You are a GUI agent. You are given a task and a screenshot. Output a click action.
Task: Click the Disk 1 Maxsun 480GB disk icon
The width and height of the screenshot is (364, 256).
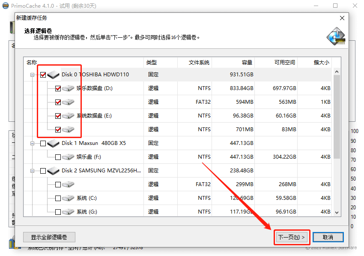pos(53,143)
